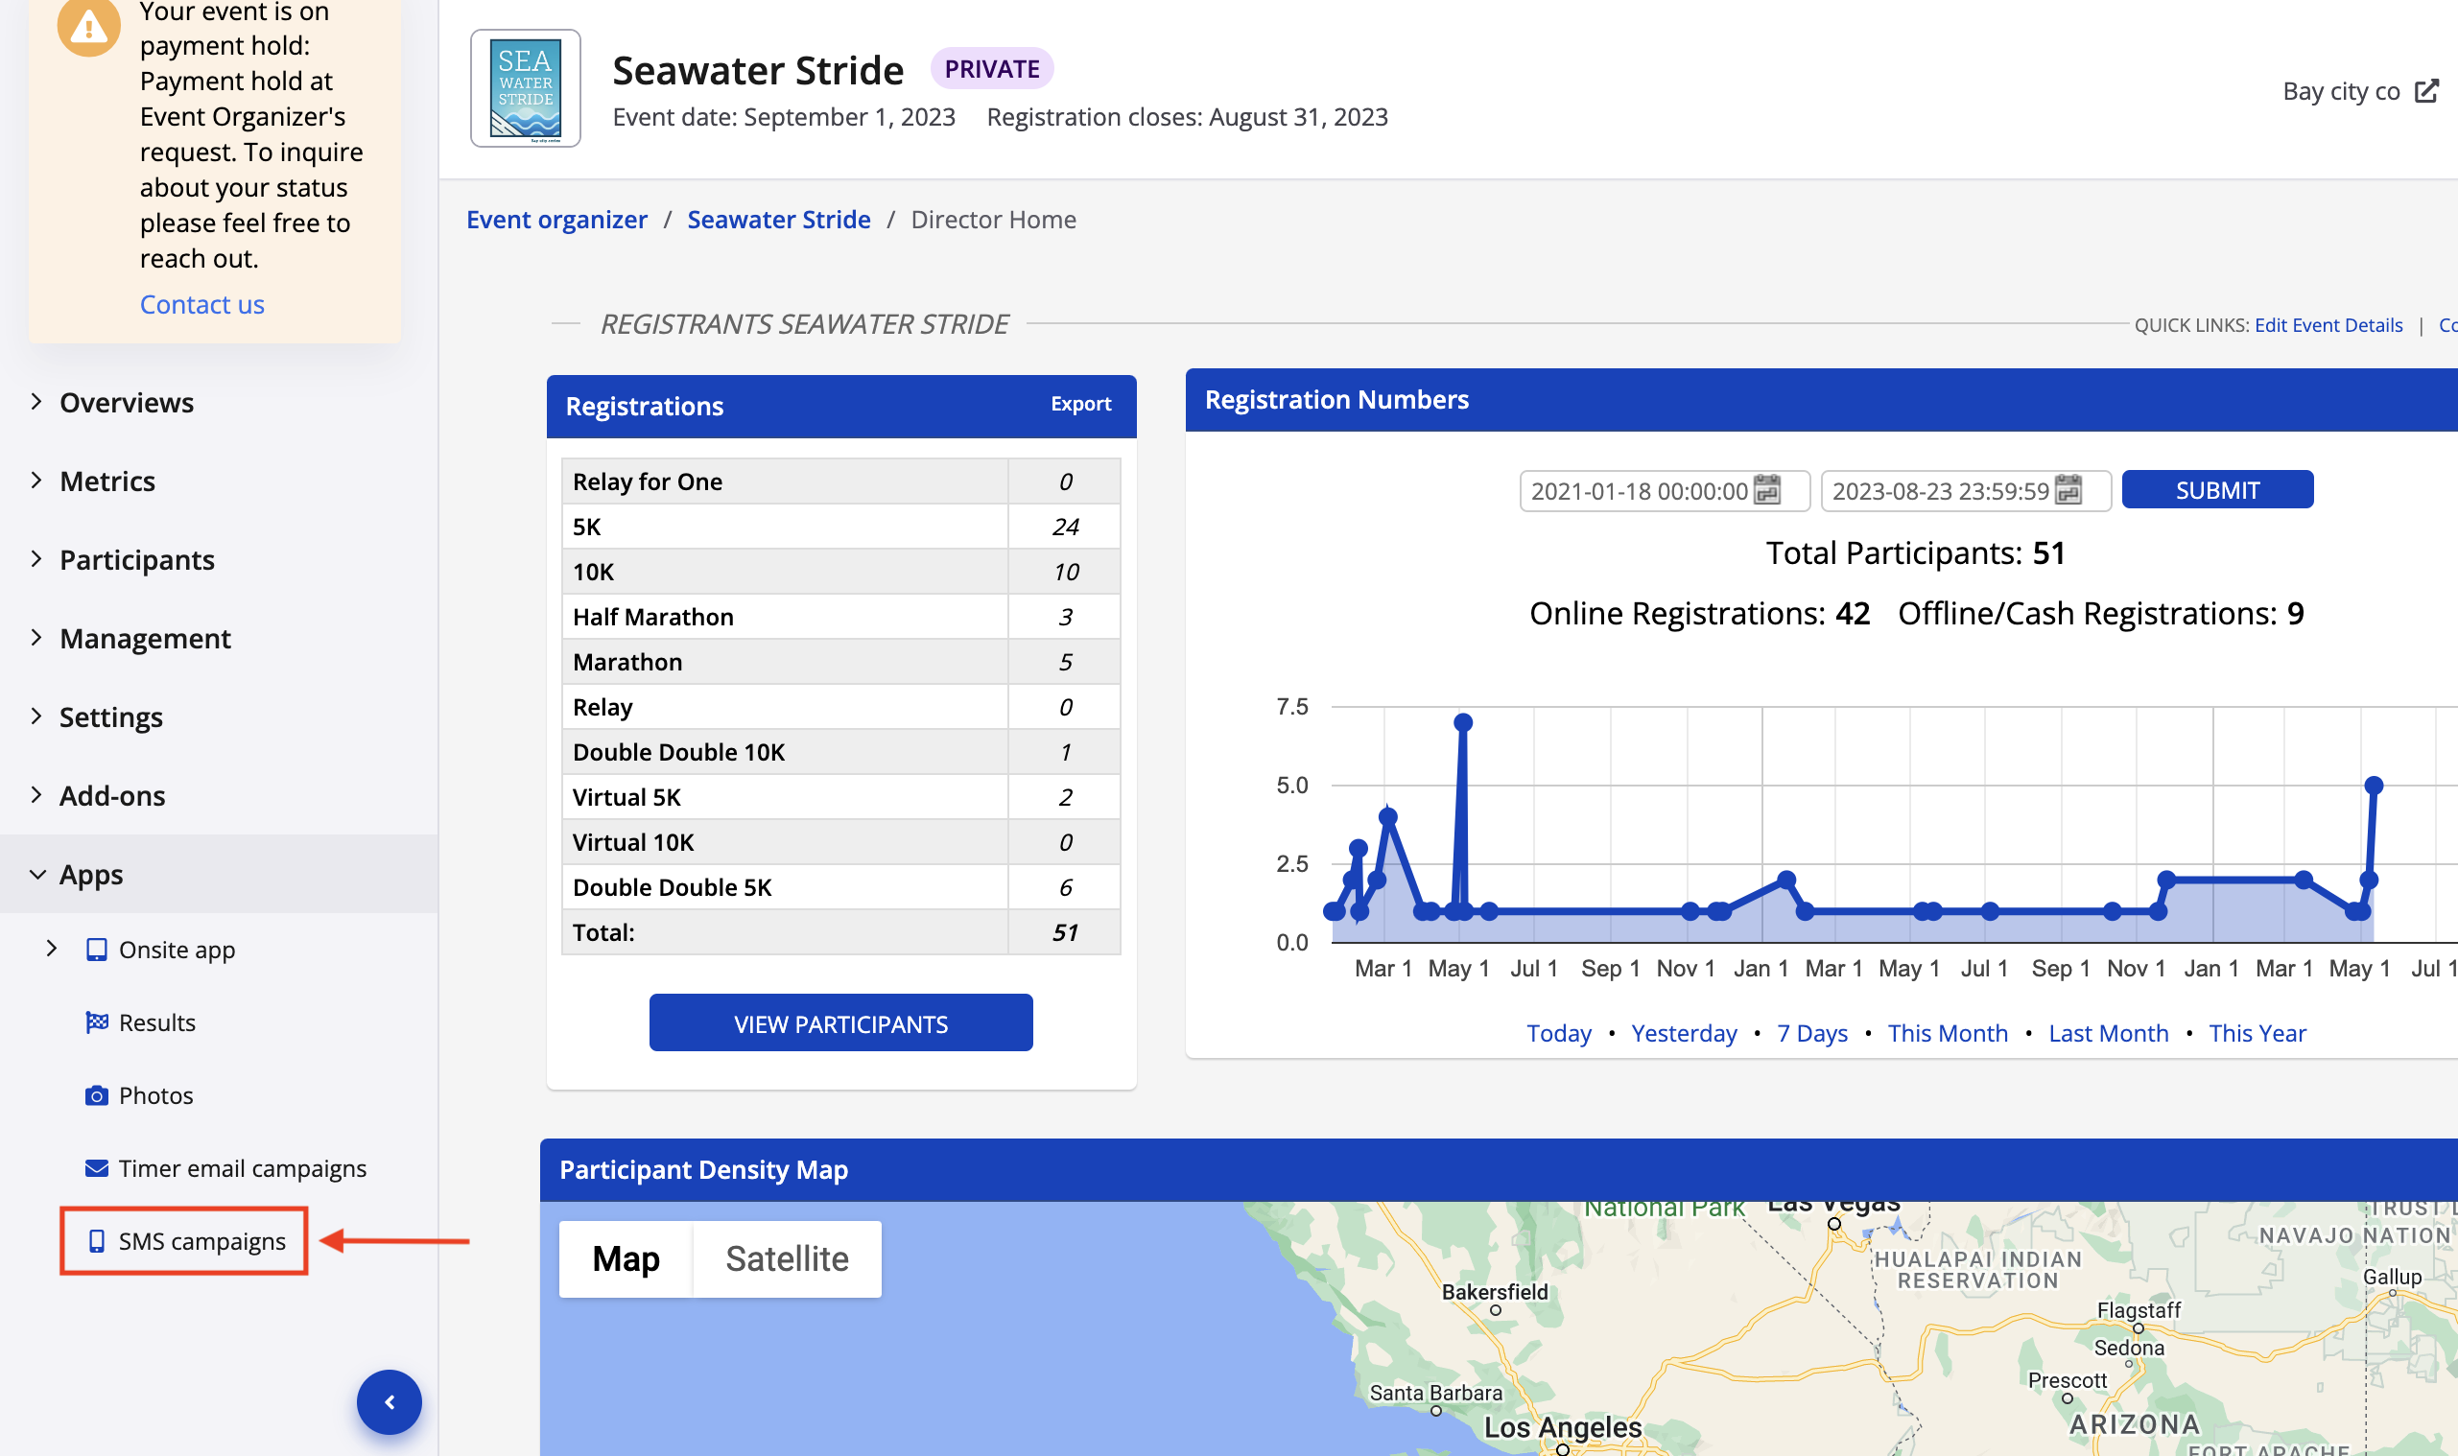The image size is (2458, 1456).
Task: Click the Timer email campaigns envelope icon
Action: click(x=96, y=1168)
